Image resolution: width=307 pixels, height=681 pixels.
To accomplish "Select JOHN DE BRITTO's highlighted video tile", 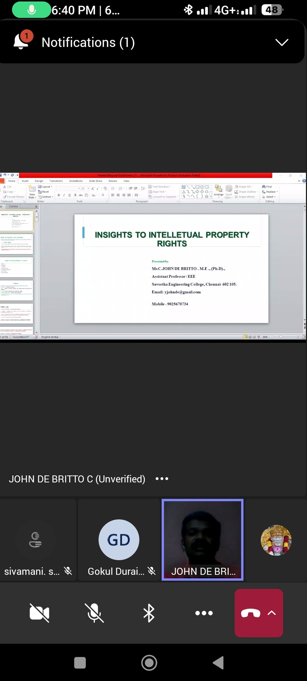I will pyautogui.click(x=203, y=540).
